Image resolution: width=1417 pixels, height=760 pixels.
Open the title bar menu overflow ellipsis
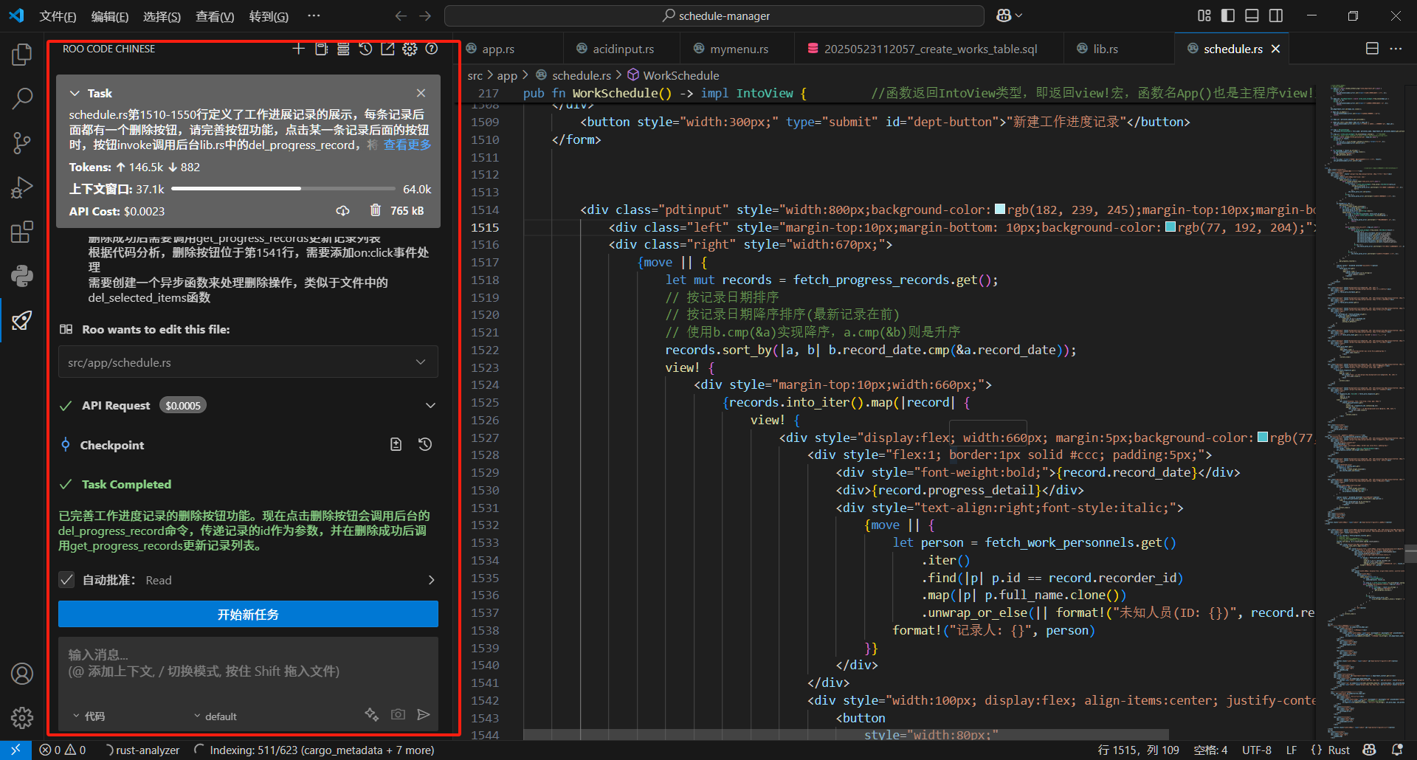[314, 15]
